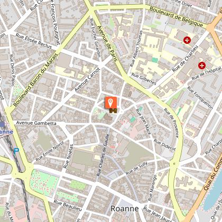Click the blue train station icon

coord(2,125)
